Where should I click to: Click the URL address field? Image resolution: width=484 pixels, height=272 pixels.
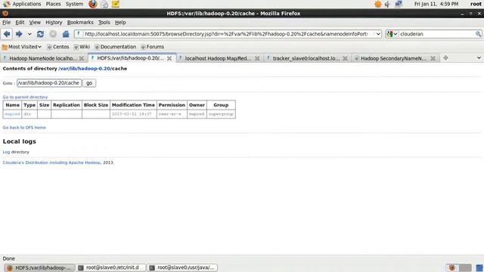[x=225, y=34]
